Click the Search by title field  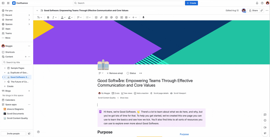click(x=17, y=62)
